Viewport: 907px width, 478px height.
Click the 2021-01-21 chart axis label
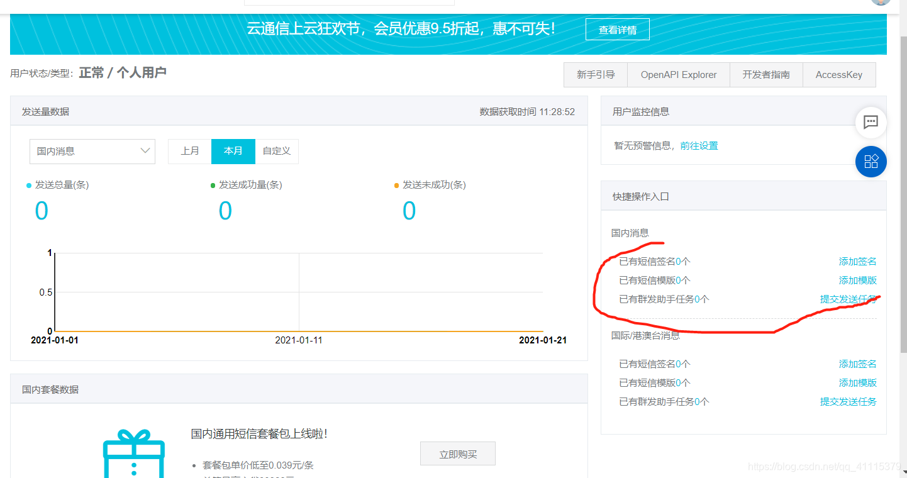pos(543,340)
